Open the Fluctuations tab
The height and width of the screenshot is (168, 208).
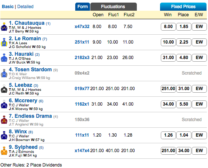coord(114,7)
